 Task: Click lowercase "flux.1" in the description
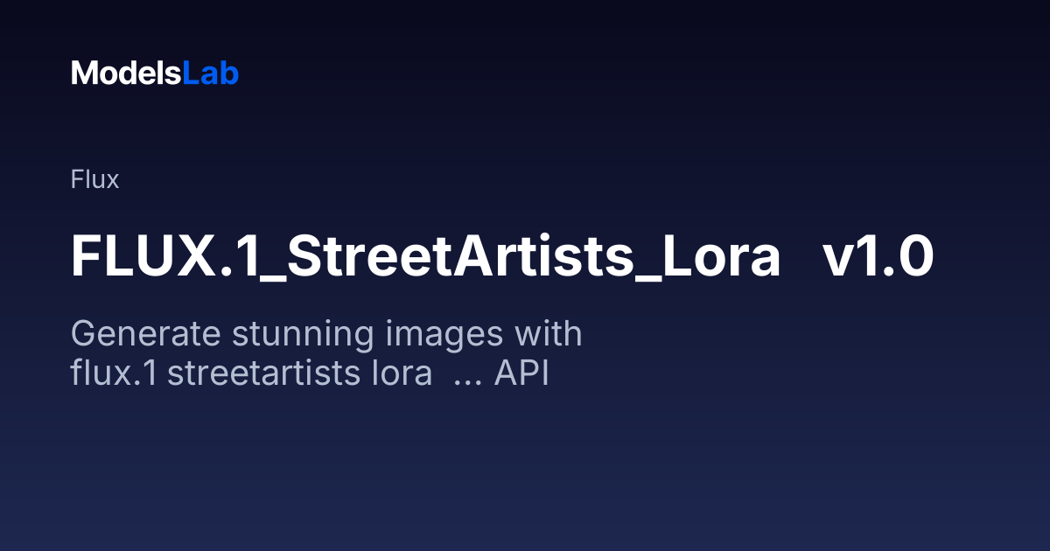click(115, 374)
